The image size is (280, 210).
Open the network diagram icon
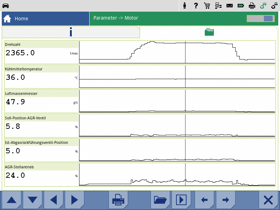tap(218, 6)
